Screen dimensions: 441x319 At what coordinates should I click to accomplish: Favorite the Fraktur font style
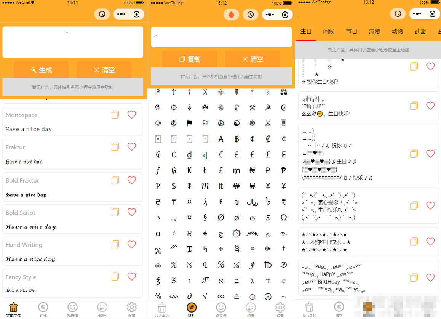click(x=132, y=147)
